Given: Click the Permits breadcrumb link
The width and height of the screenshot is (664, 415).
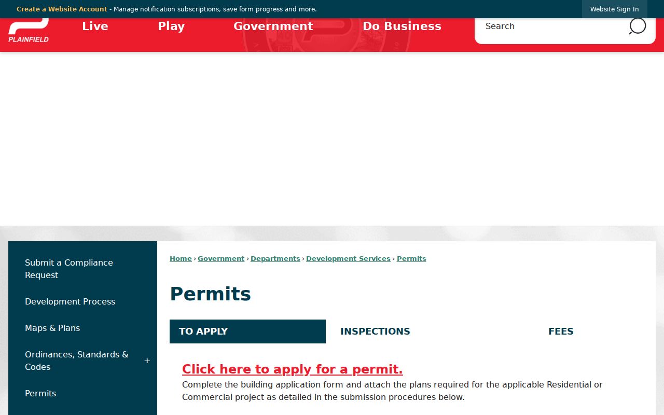Looking at the screenshot, I should (411, 258).
